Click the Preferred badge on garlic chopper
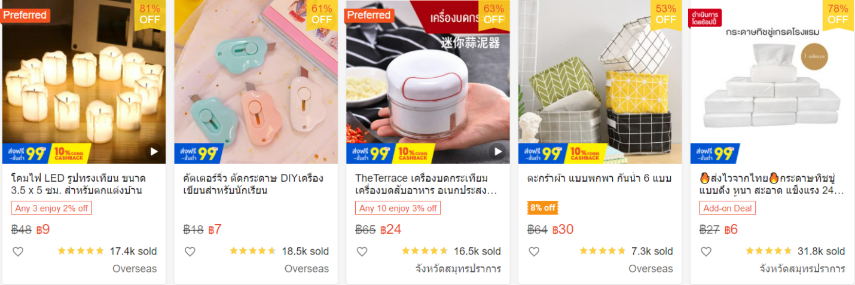This screenshot has height=285, width=855. click(x=369, y=15)
